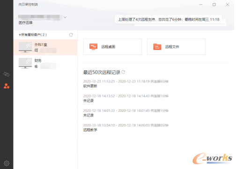Click record dated 2020-12-23 11:12:25
Image resolution: width=237 pixels, height=169 pixels.
tap(126, 81)
